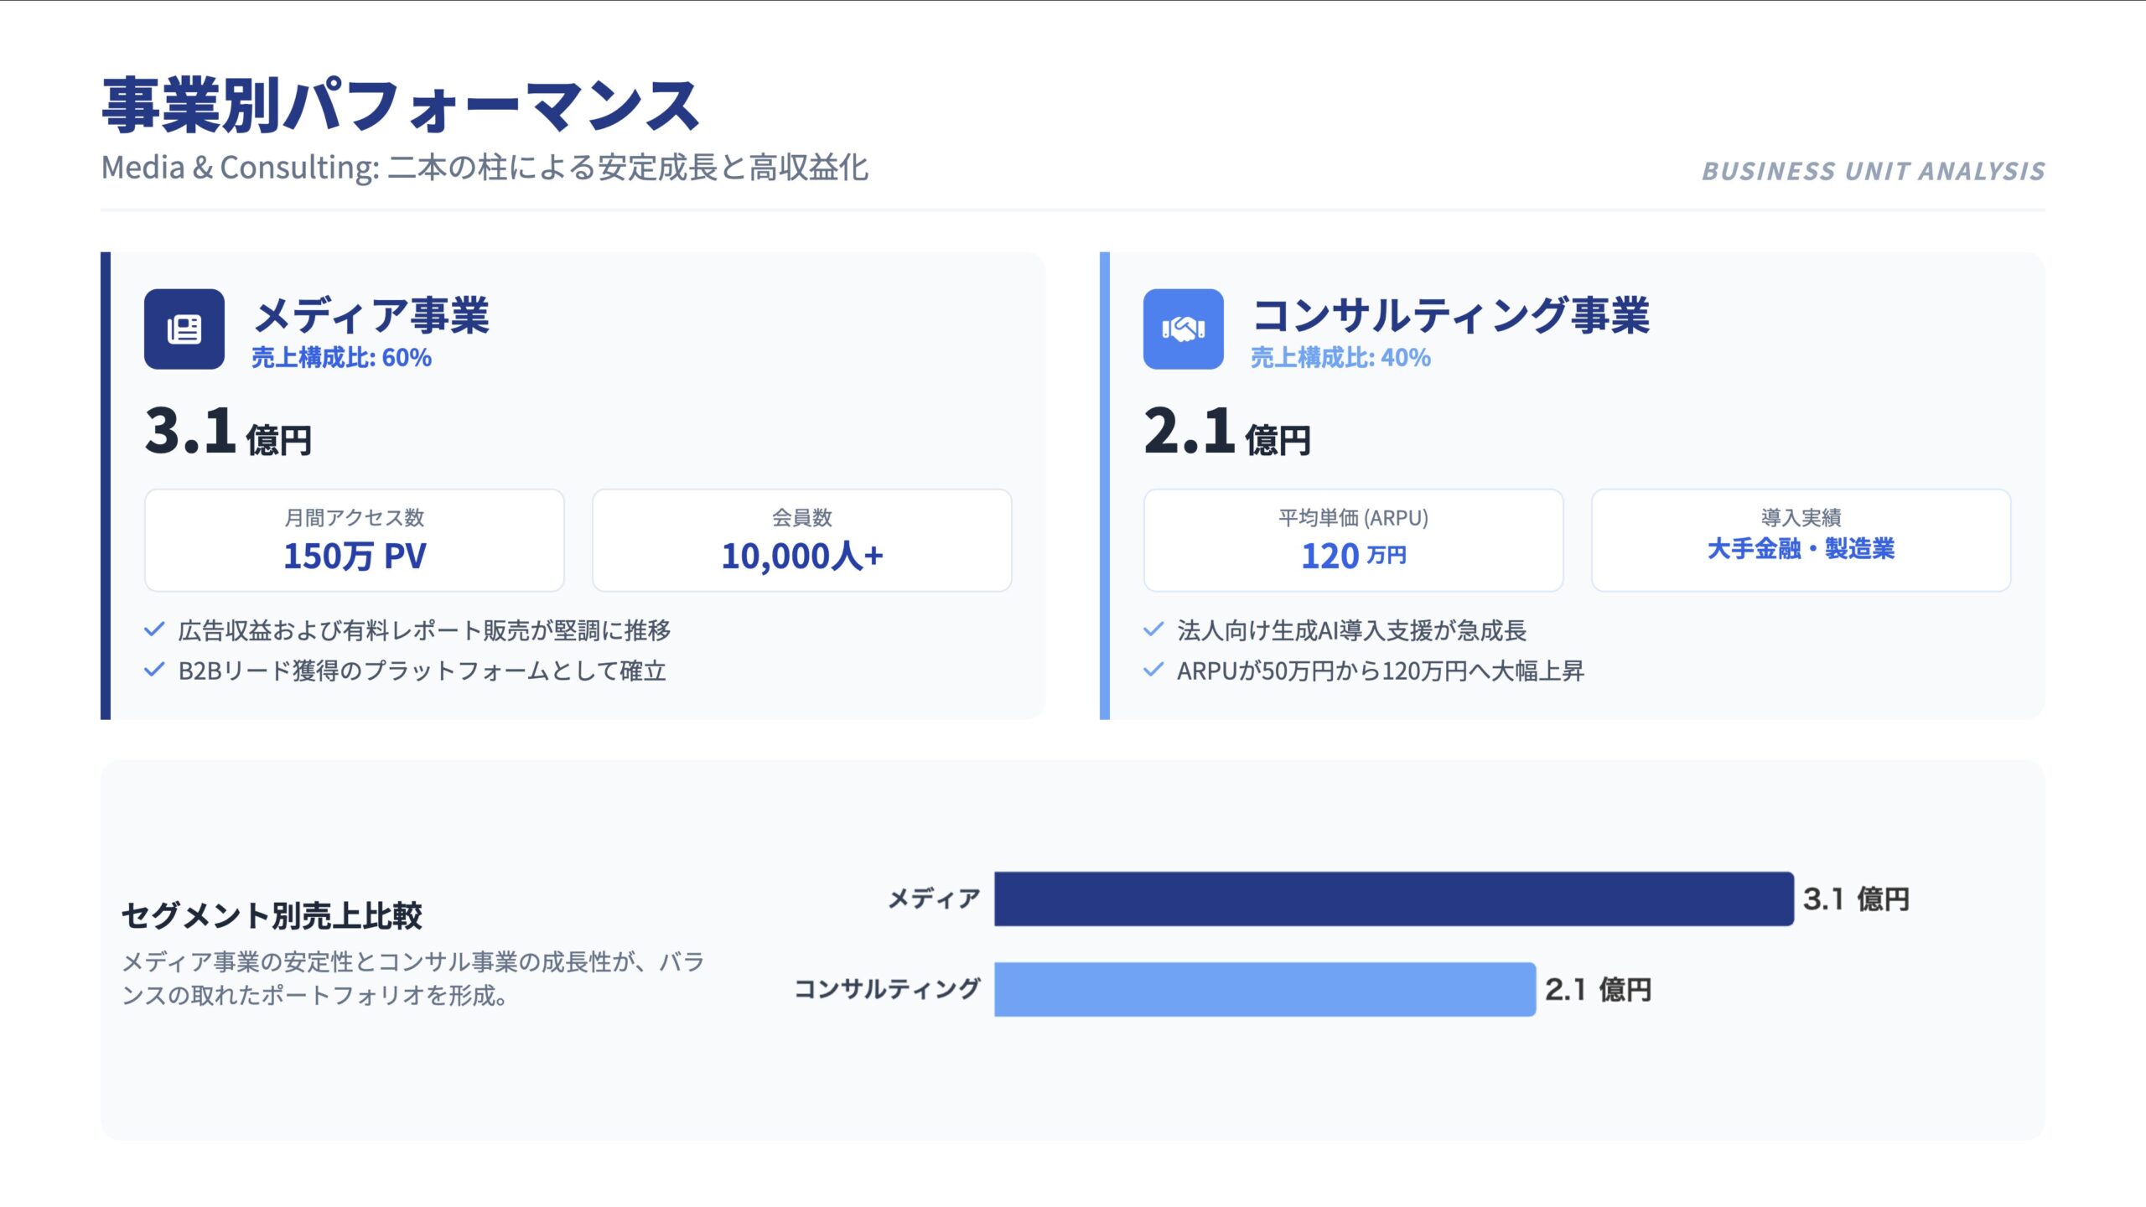Enable the 会員数 10,000人+ stat card
Screen dimensions: 2146x1207
[x=802, y=539]
